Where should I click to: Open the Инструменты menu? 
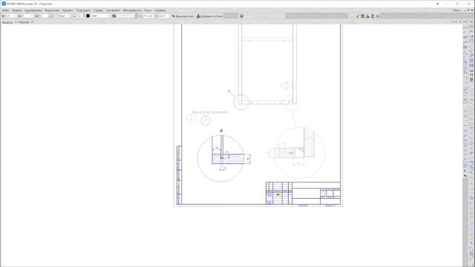(x=132, y=10)
